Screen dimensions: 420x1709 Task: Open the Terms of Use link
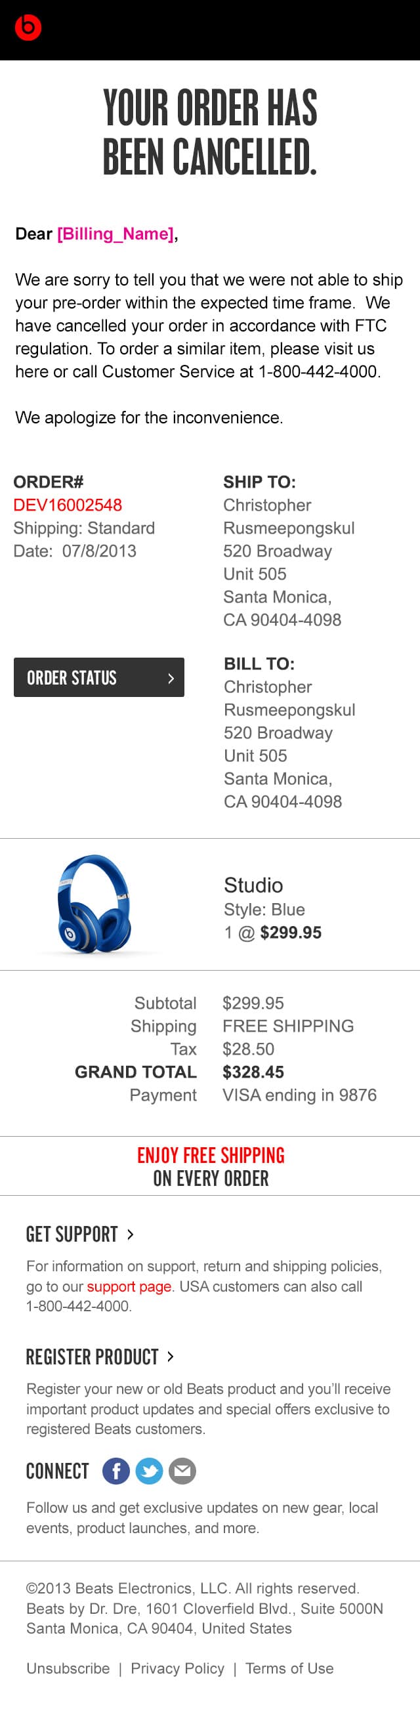[289, 1668]
